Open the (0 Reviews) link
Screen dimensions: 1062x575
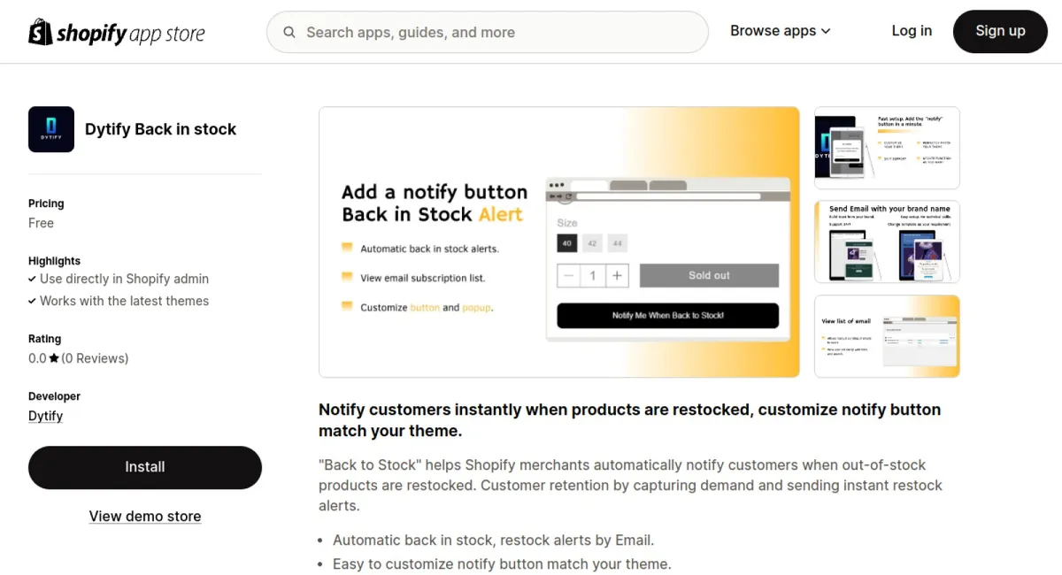coord(95,358)
